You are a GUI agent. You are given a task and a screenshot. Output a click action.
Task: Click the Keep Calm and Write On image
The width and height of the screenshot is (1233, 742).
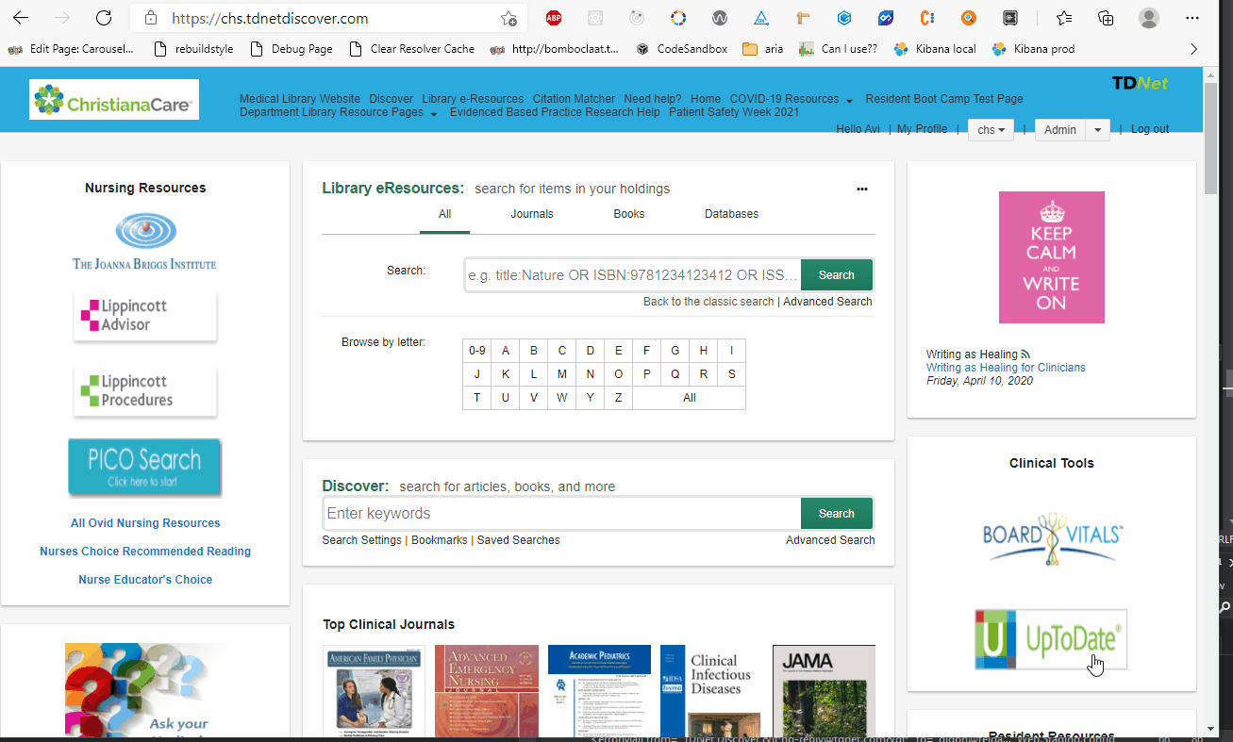click(1052, 257)
